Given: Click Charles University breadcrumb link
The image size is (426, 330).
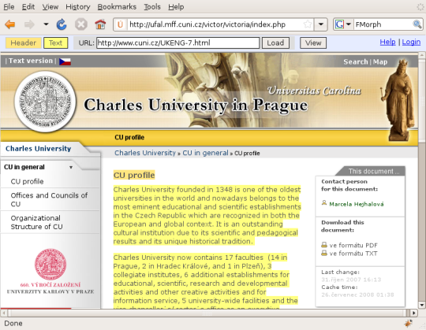Looking at the screenshot, I should tap(145, 153).
